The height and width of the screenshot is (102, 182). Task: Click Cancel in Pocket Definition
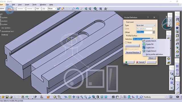pyautogui.click(x=140, y=62)
